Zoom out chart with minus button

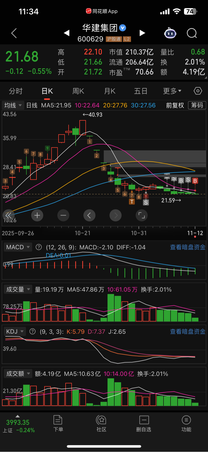63,216
